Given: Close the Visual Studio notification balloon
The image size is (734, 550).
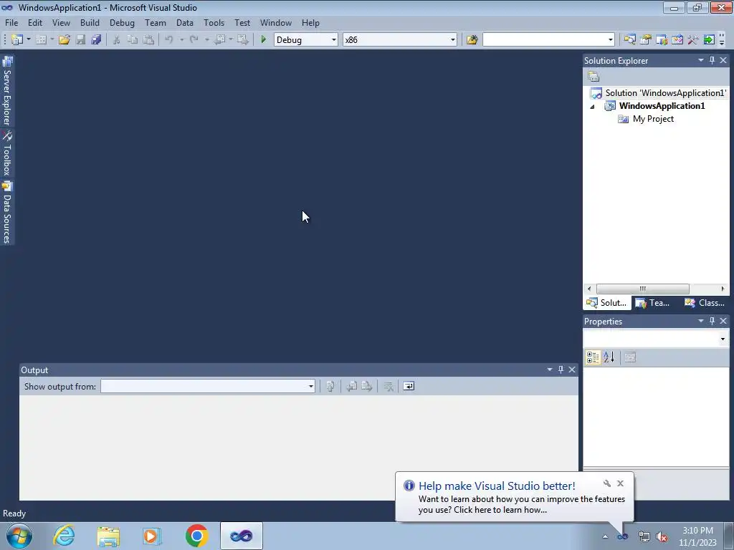Looking at the screenshot, I should click(620, 483).
